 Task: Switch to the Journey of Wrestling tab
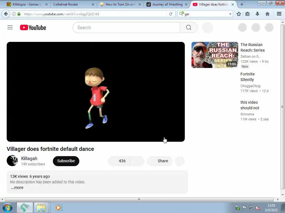coord(167,4)
